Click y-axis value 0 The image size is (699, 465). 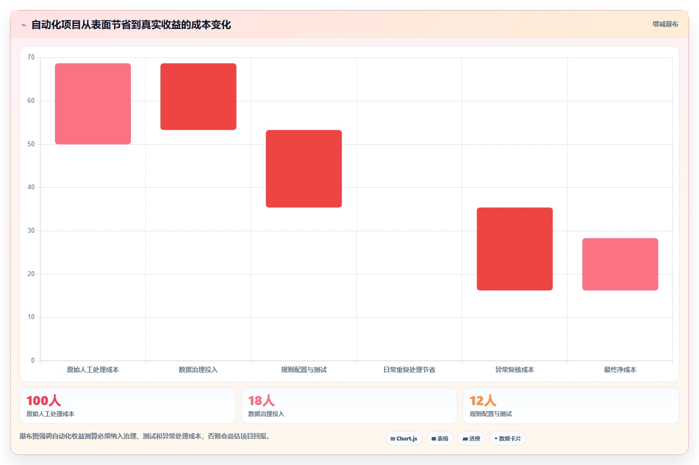click(x=33, y=361)
